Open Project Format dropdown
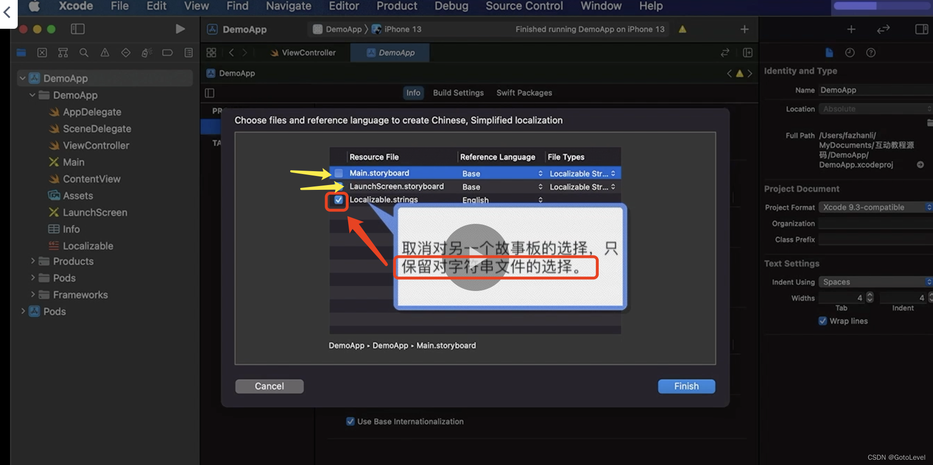The height and width of the screenshot is (465, 933). click(876, 207)
